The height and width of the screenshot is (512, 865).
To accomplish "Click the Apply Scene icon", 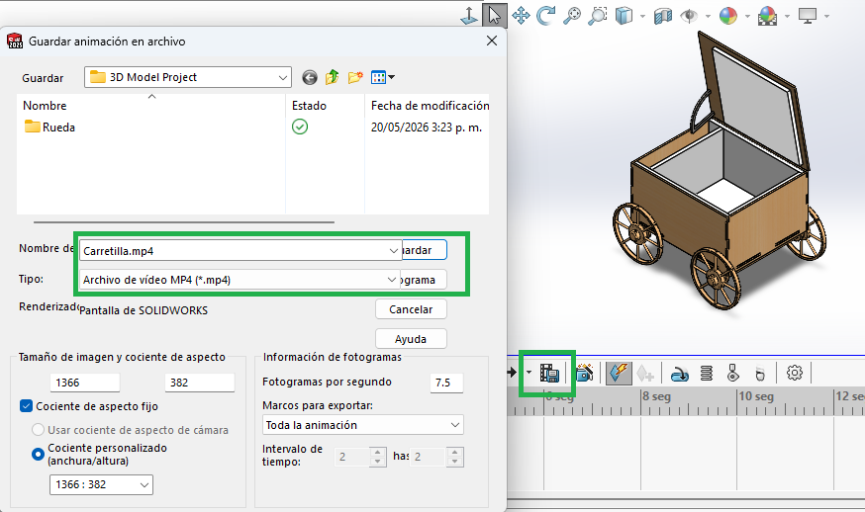I will (767, 16).
